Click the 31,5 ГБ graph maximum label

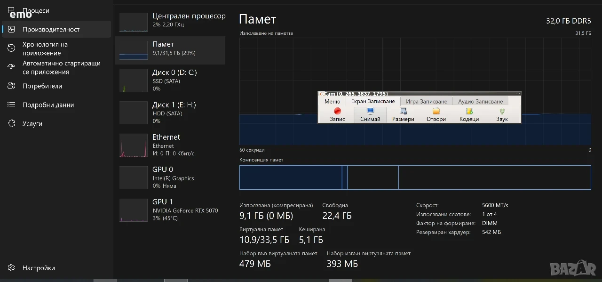pos(583,33)
